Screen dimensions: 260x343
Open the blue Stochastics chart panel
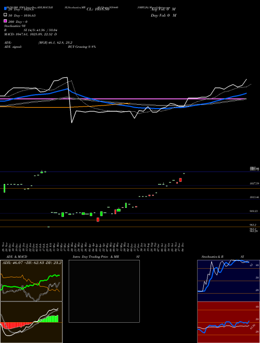click(x=228, y=281)
